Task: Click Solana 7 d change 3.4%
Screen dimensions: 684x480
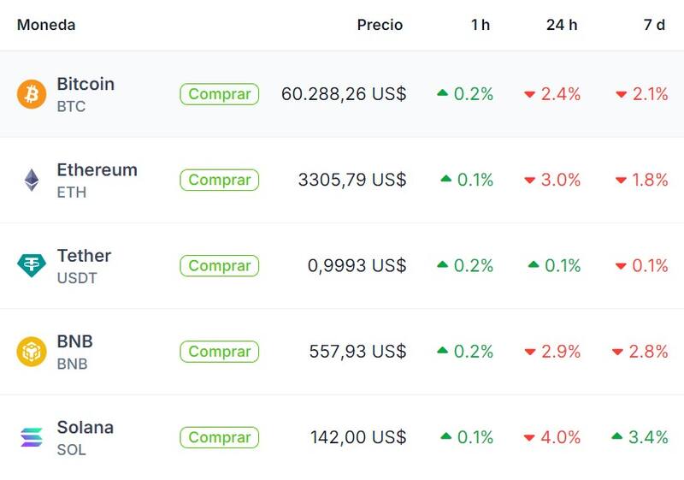Action: 647,437
